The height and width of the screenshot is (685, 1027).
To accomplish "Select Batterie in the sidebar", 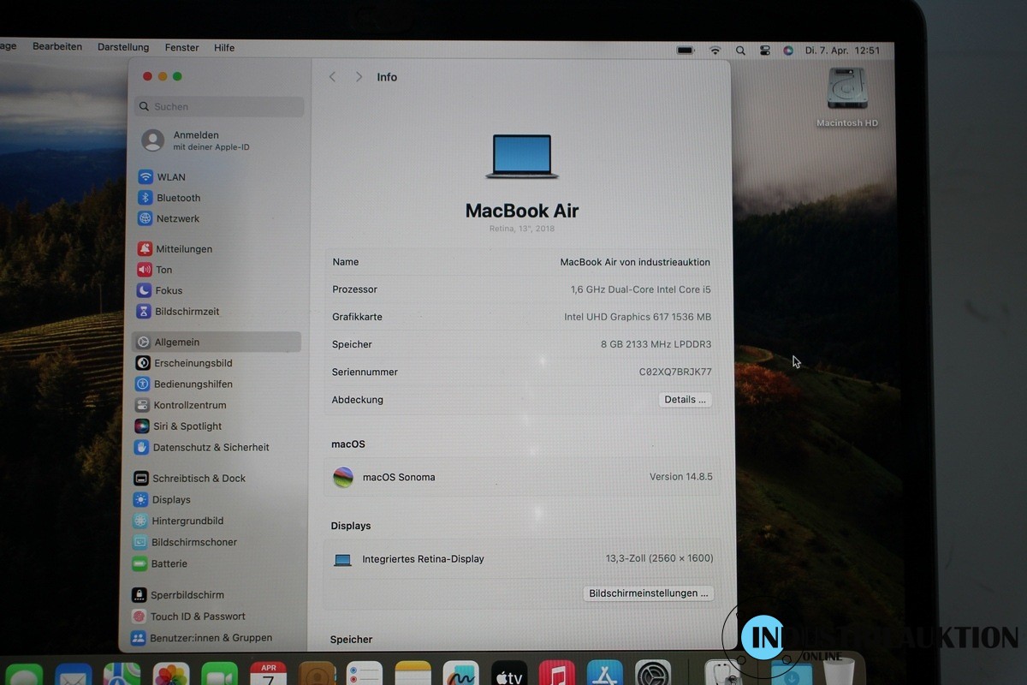I will click(169, 563).
